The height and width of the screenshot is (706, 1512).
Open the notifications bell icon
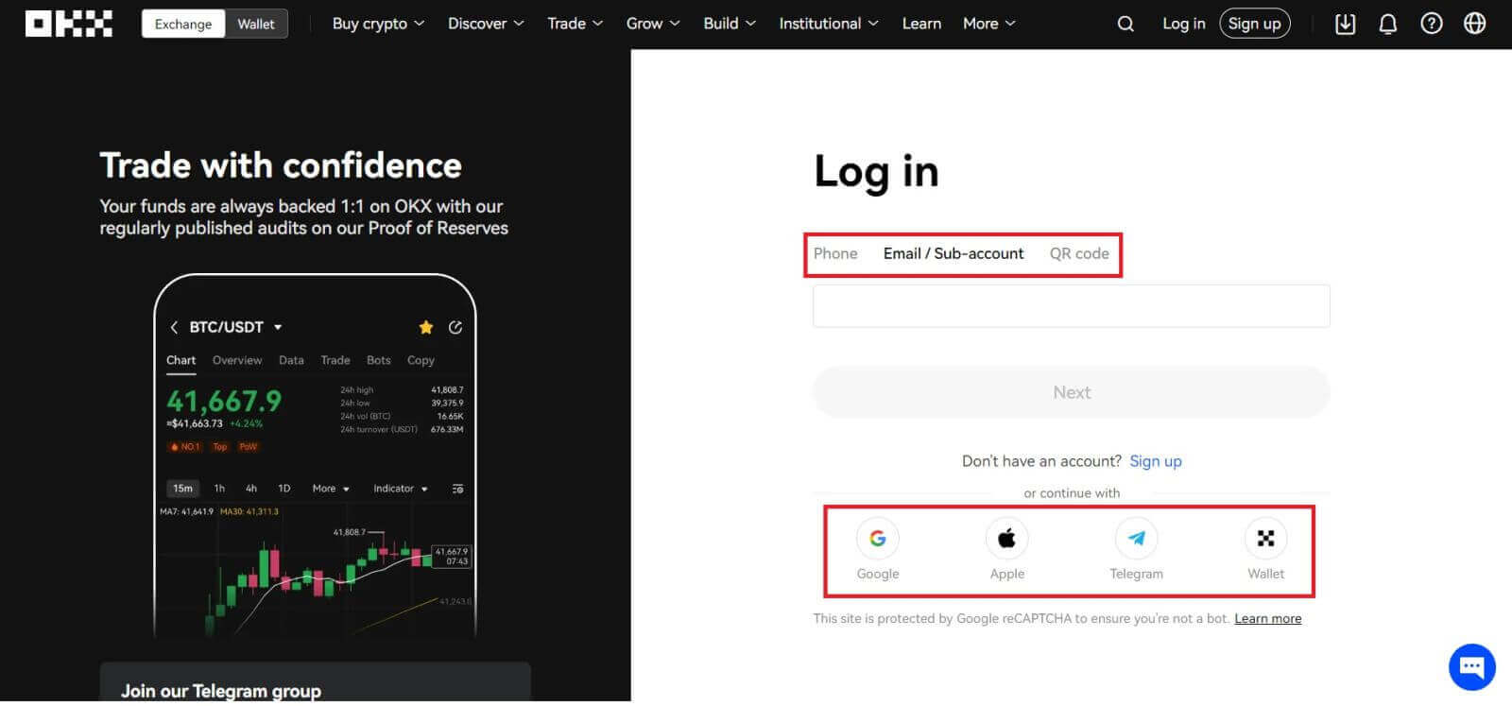[x=1387, y=24]
